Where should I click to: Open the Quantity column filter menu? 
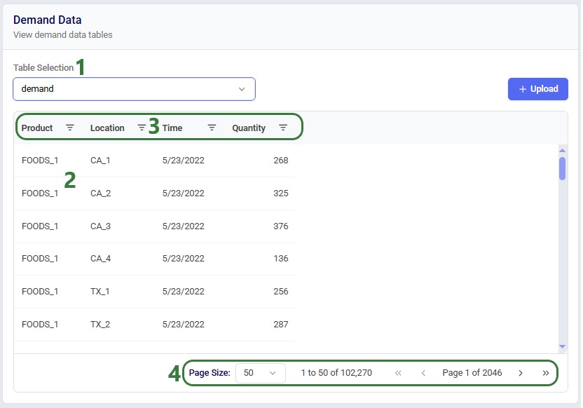click(283, 128)
